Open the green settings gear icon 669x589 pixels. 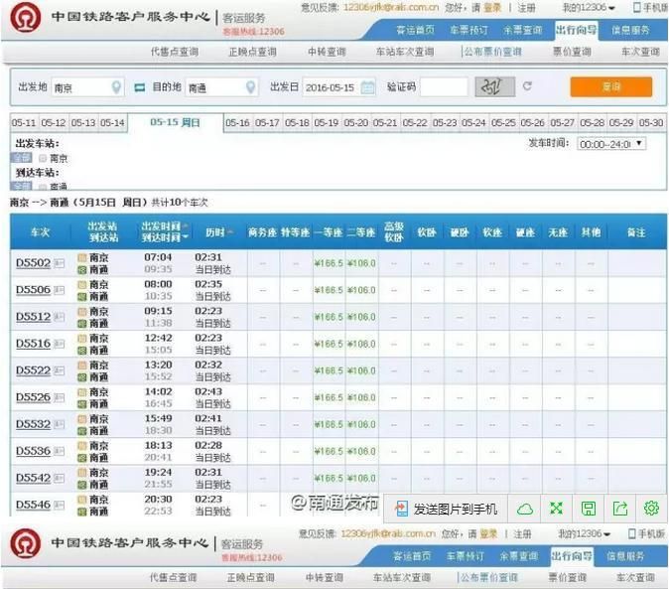651,509
